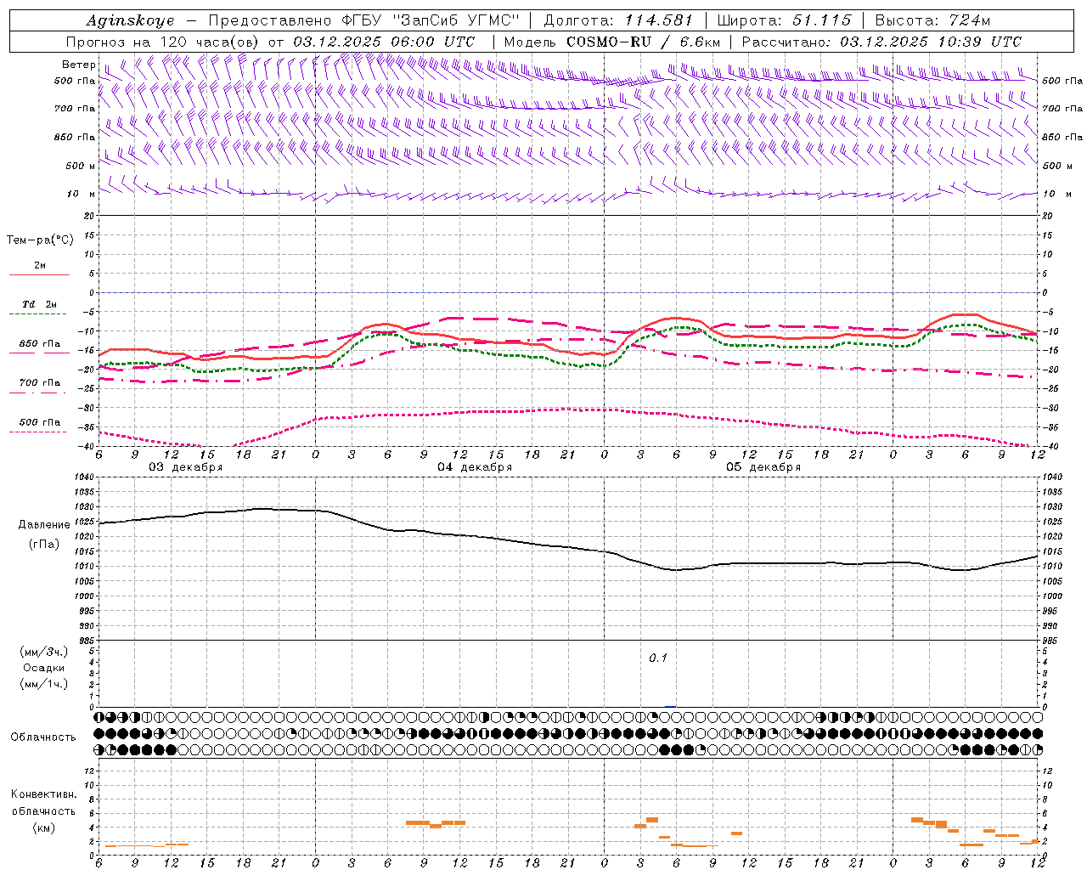Click the left 500 гПа wind level label

click(75, 81)
